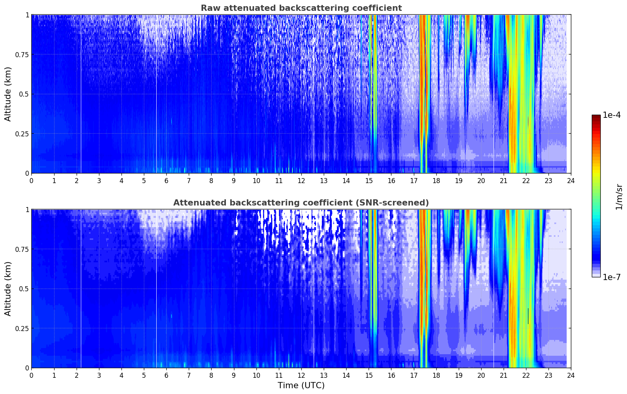627x394 pixels.
Task: Click the '0.25' altitude tick on top plot
Action: click(22, 134)
